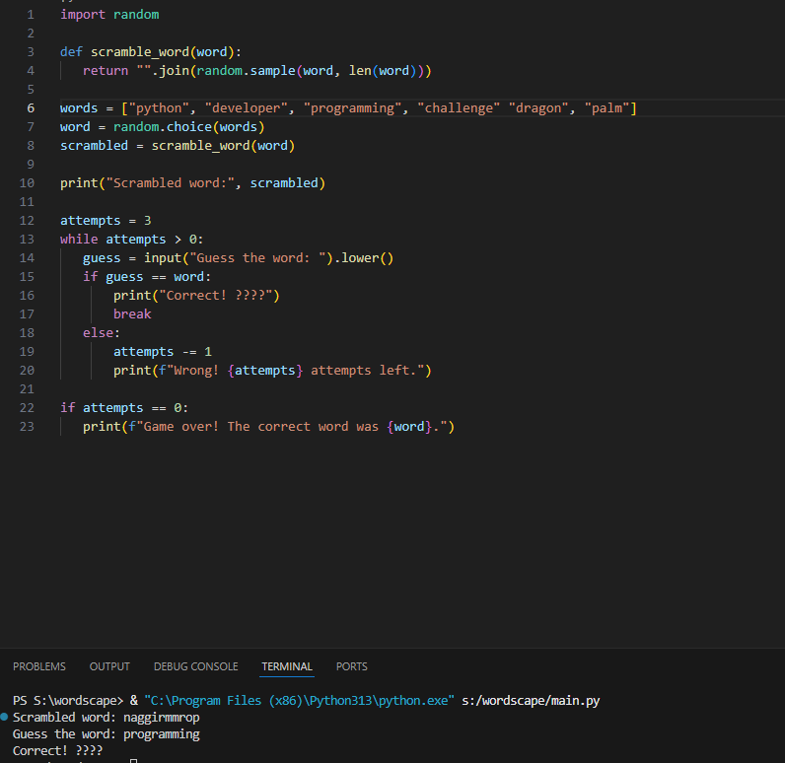This screenshot has width=785, height=763.
Task: Click the import keyword on line 1
Action: click(x=83, y=15)
